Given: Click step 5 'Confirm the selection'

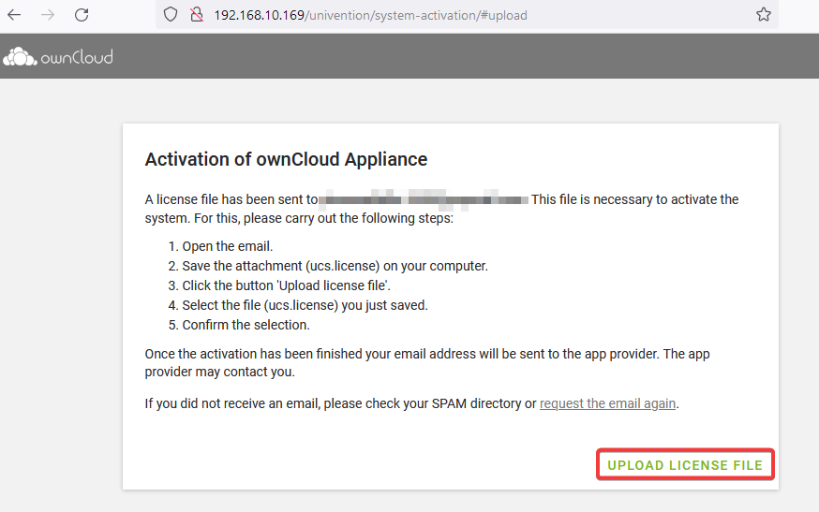Looking at the screenshot, I should (246, 325).
